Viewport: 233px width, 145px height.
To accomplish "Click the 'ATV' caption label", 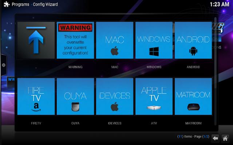I will click(154, 123).
